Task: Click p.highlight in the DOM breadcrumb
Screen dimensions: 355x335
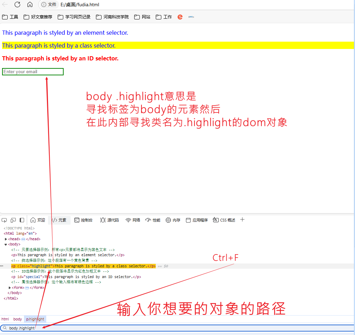Action: point(35,319)
